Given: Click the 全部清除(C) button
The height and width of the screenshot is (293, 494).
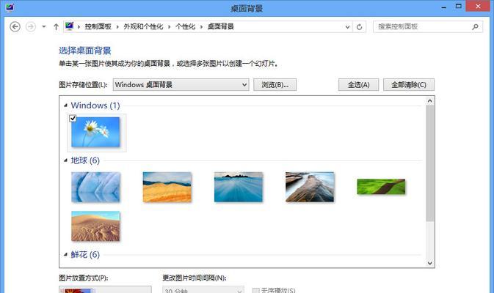Looking at the screenshot, I should [x=409, y=84].
